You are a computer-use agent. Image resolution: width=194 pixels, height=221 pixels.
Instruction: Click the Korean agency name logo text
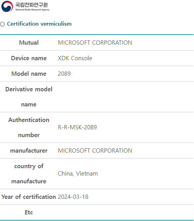[x=31, y=5]
